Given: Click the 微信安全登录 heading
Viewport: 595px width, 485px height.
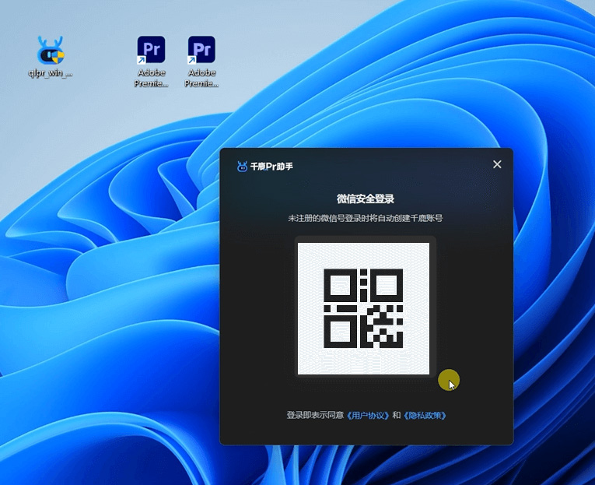Looking at the screenshot, I should 366,199.
